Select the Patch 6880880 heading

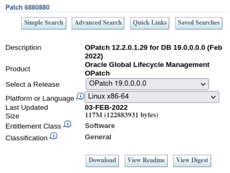tap(27, 7)
